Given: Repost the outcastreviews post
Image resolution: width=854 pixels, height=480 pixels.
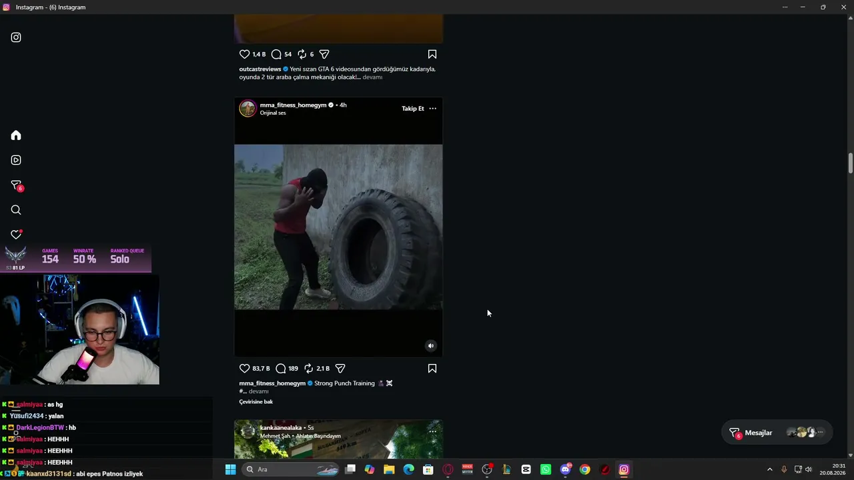Looking at the screenshot, I should point(302,54).
